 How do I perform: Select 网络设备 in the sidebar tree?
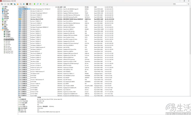6,18
